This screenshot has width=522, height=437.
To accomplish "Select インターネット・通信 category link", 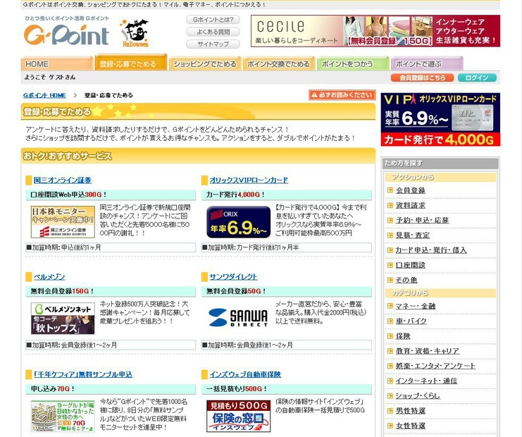I will tap(426, 381).
